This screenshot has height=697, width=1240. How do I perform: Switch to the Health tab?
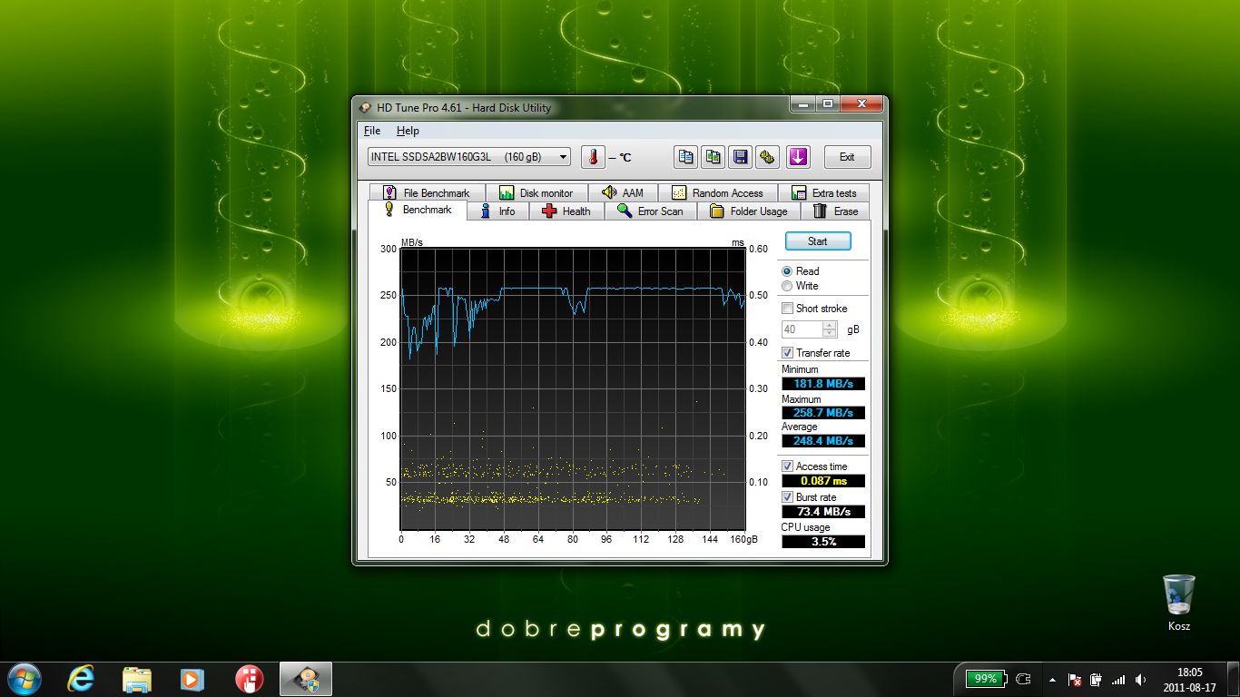pyautogui.click(x=566, y=211)
